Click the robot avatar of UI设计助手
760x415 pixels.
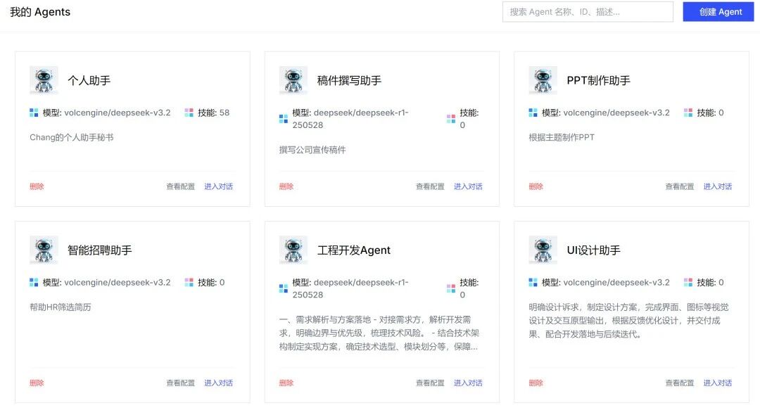[543, 250]
